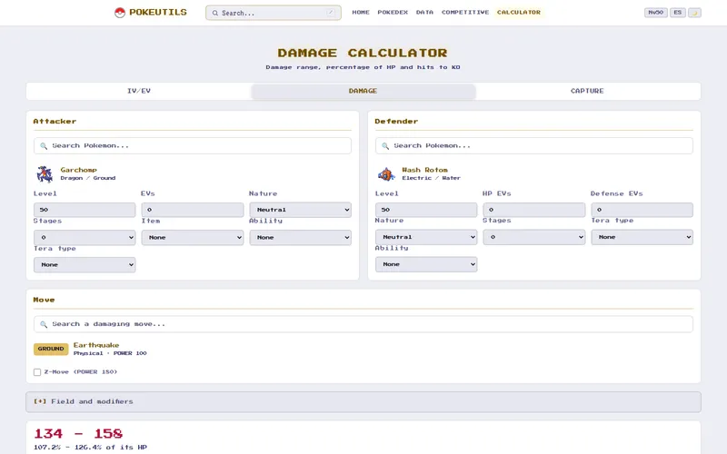Click magnifier icon in damaging move search

(x=44, y=324)
